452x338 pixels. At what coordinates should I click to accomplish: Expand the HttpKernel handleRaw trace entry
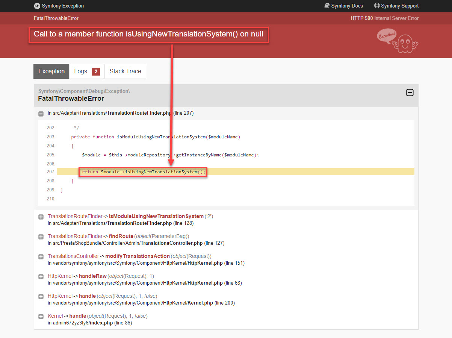41,277
